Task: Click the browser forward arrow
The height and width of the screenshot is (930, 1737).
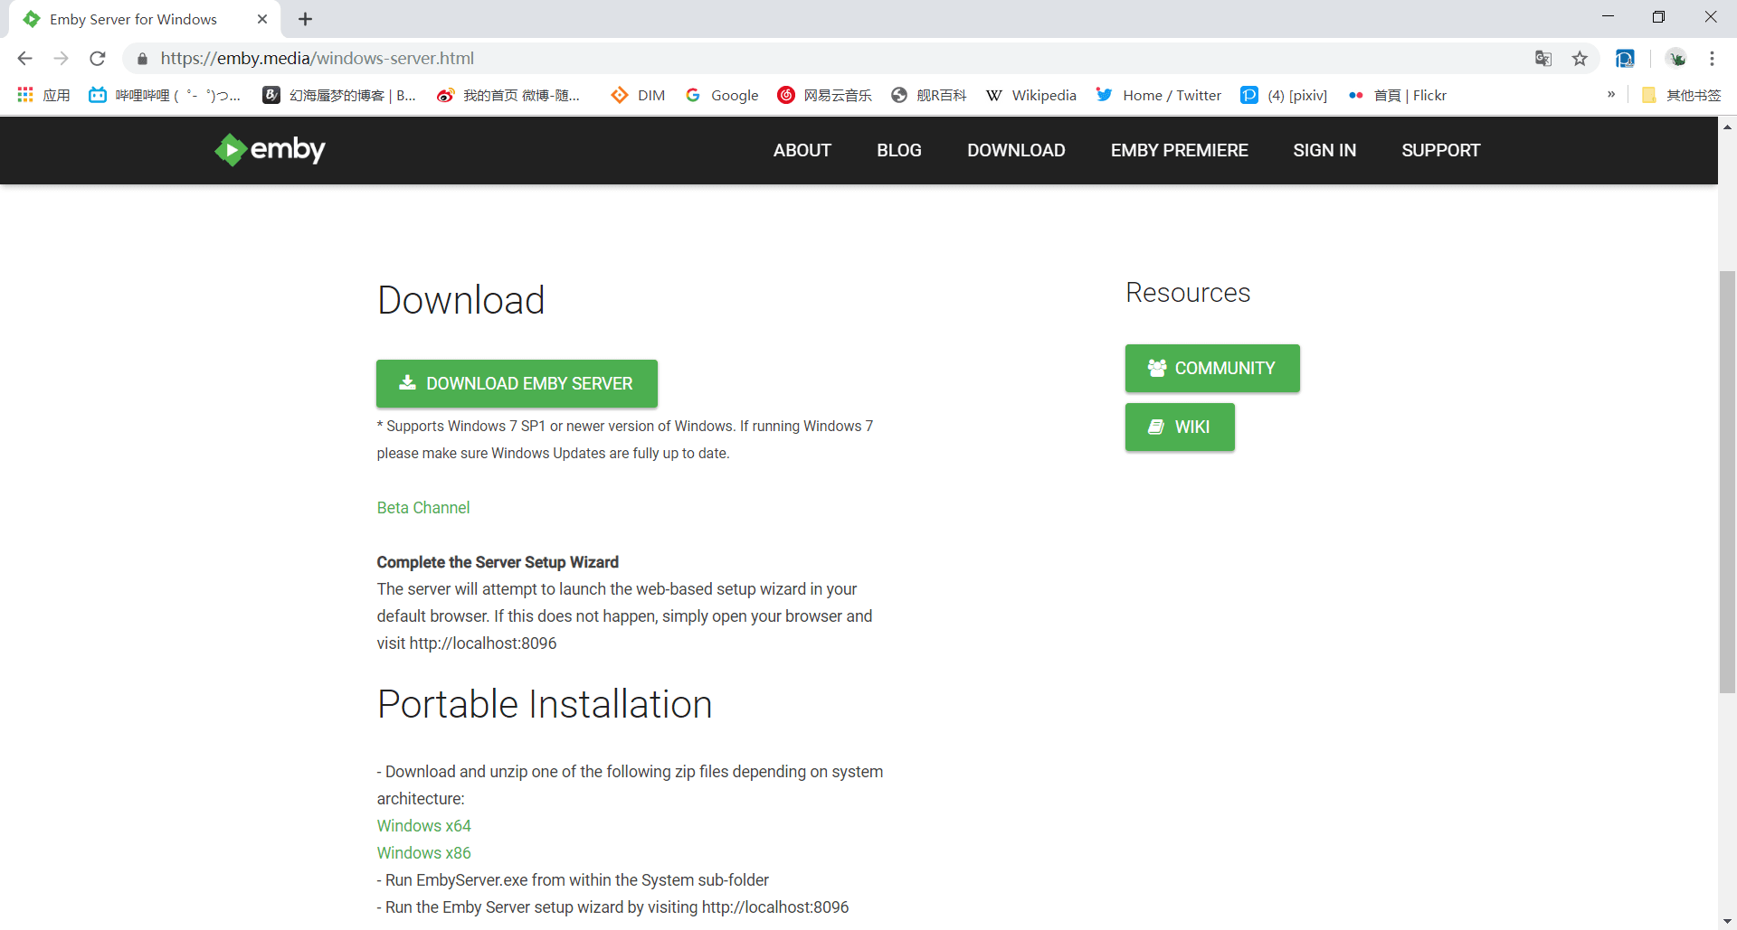Action: coord(61,59)
